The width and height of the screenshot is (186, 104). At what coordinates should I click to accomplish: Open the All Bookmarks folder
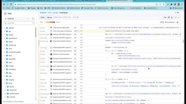pyautogui.click(x=176, y=8)
